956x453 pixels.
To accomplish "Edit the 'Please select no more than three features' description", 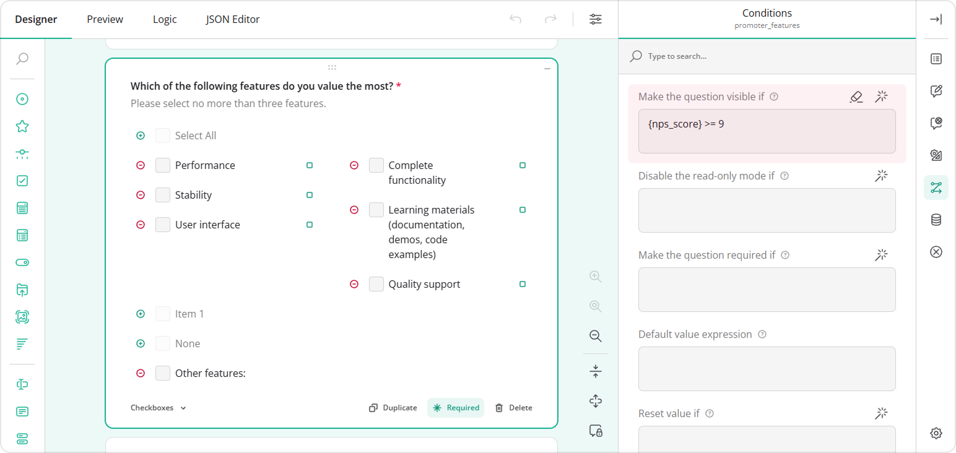I will pos(228,103).
